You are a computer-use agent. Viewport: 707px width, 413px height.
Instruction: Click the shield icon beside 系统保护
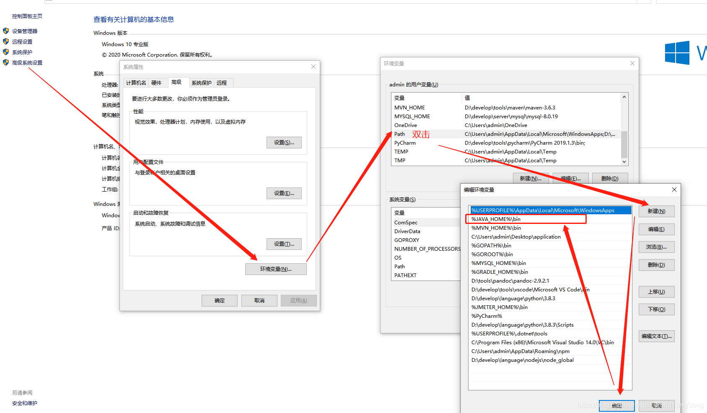click(6, 52)
